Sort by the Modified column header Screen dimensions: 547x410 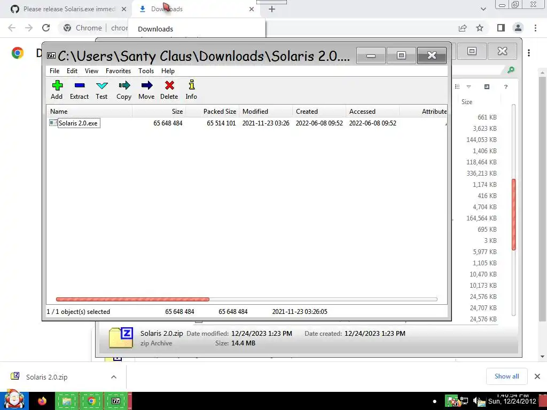coord(266,112)
